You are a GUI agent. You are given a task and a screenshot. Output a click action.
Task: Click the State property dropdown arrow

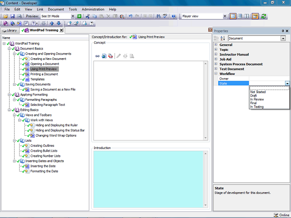[287, 84]
